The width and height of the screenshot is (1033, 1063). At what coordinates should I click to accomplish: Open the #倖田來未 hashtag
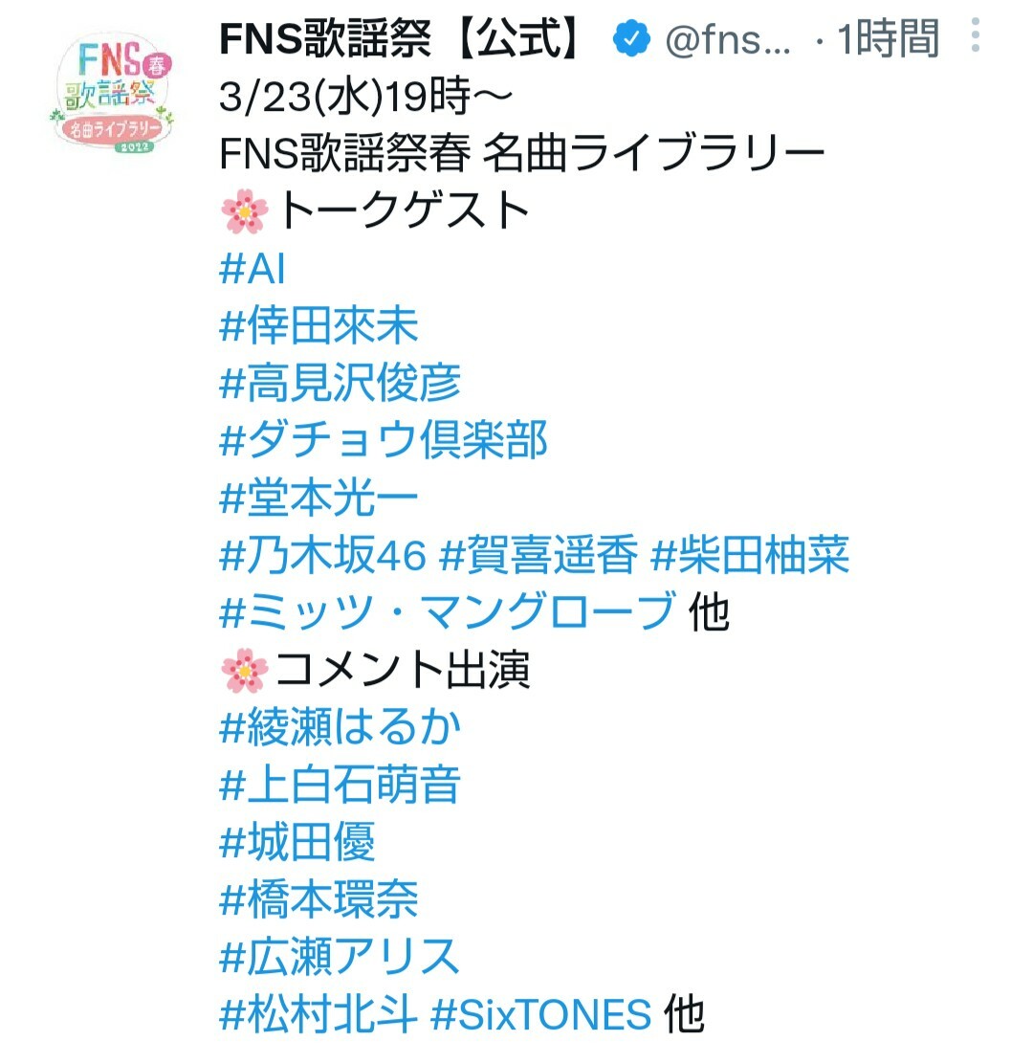(x=319, y=325)
